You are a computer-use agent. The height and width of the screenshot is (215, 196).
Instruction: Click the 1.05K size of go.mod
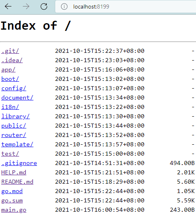point(186,191)
